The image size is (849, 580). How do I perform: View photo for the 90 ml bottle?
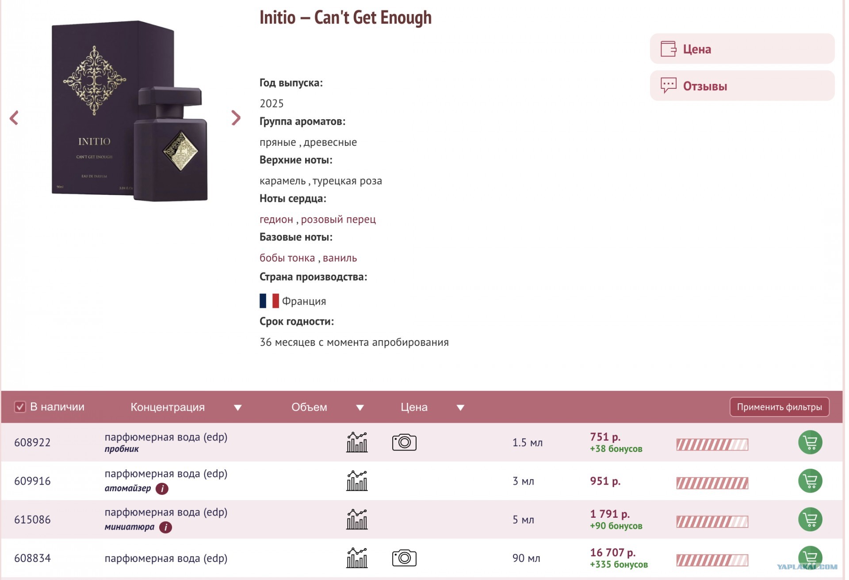pyautogui.click(x=404, y=558)
